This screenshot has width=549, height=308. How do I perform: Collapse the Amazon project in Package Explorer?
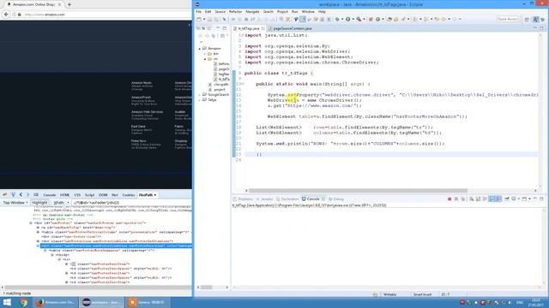point(200,49)
